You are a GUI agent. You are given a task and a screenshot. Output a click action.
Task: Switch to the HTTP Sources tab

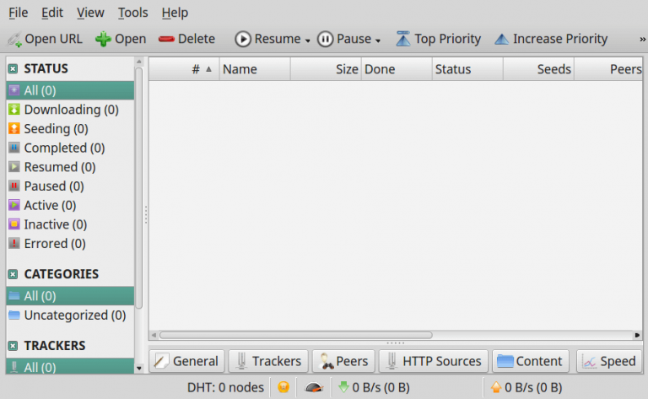click(434, 361)
